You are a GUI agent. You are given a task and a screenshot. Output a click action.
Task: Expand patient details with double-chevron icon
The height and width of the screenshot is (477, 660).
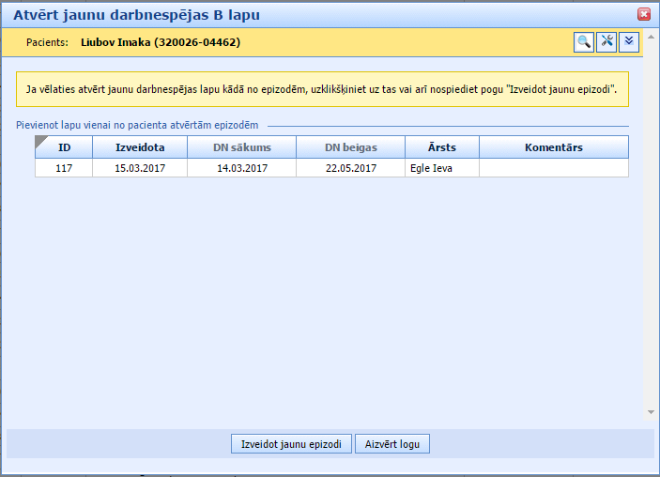tap(629, 41)
